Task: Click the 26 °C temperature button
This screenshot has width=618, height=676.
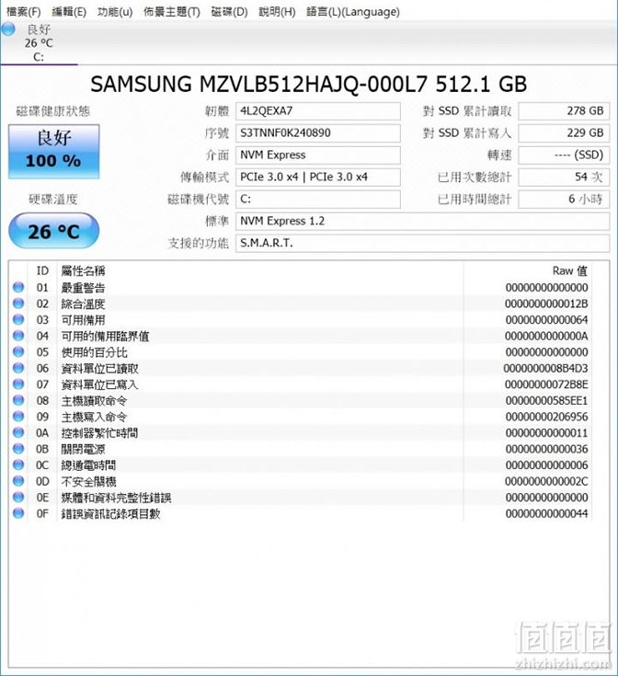Action: click(x=54, y=231)
